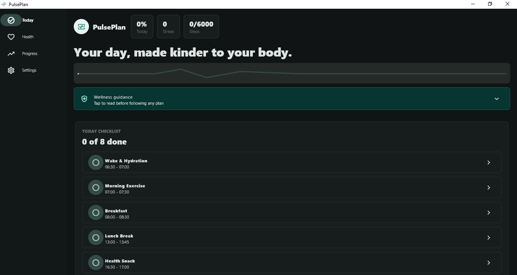Open the Settings page
This screenshot has height=275, width=517.
(29, 70)
